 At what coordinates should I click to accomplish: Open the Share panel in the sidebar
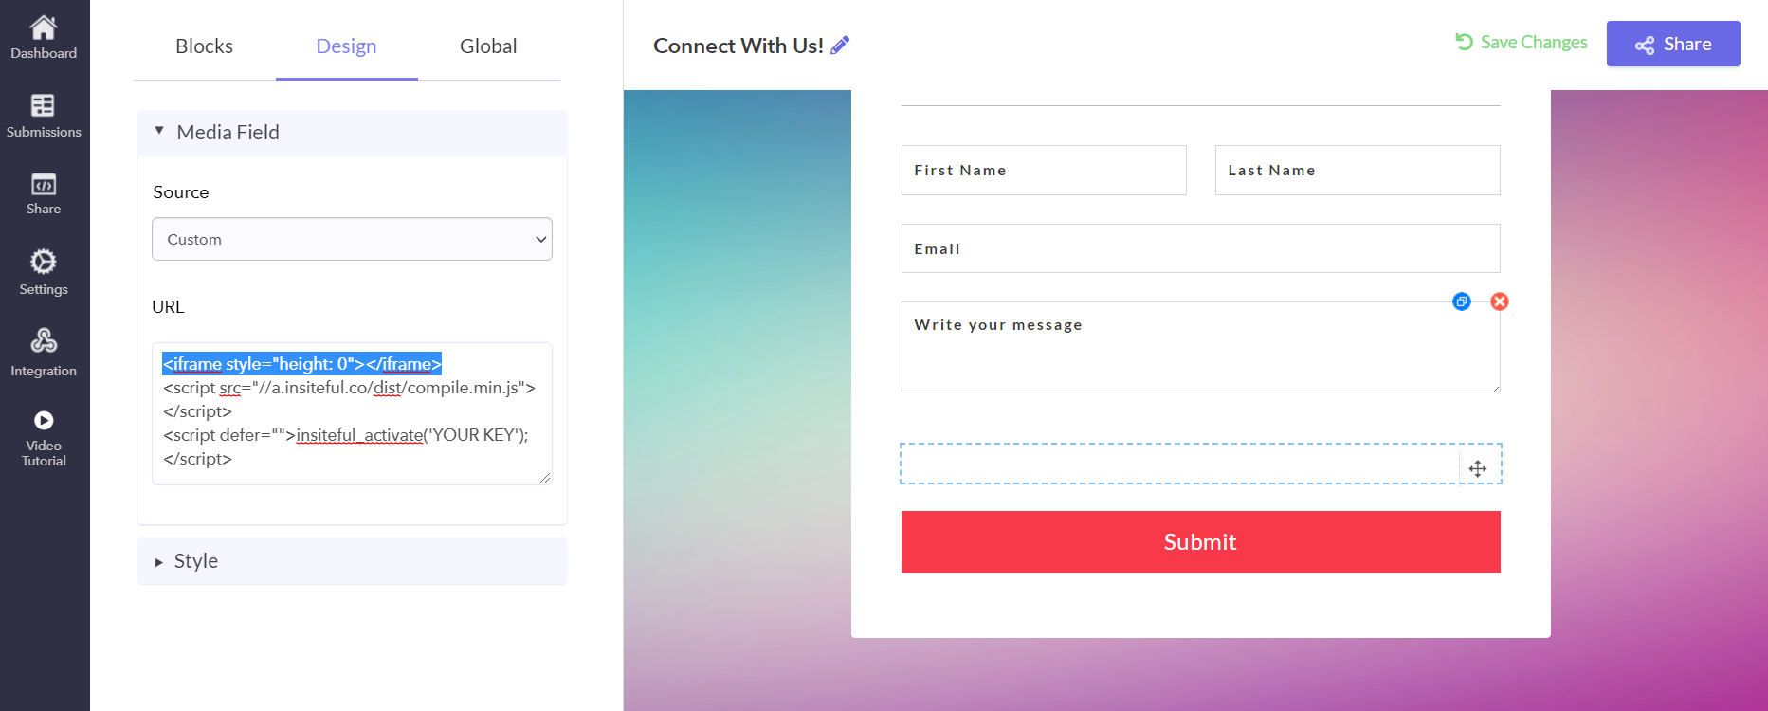coord(44,192)
